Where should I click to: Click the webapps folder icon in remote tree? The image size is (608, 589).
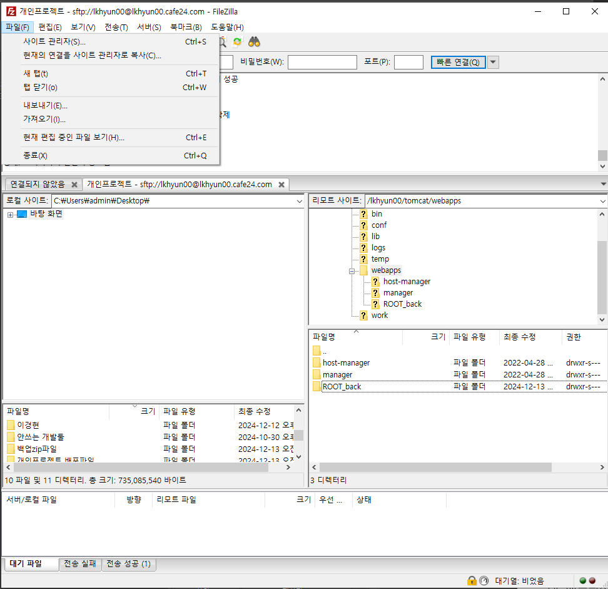[363, 270]
